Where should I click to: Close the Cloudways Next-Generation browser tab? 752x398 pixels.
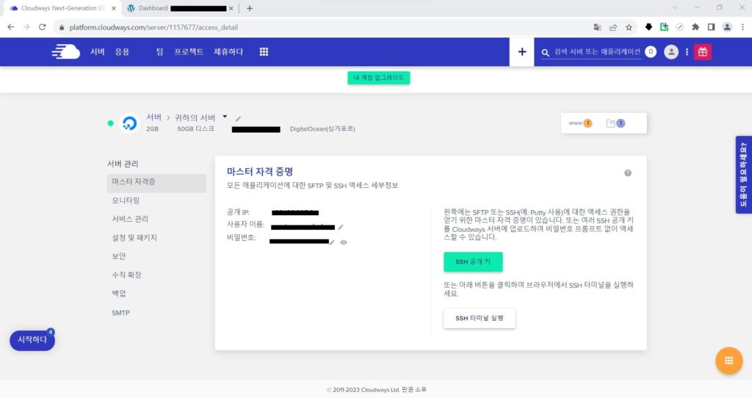(x=114, y=8)
